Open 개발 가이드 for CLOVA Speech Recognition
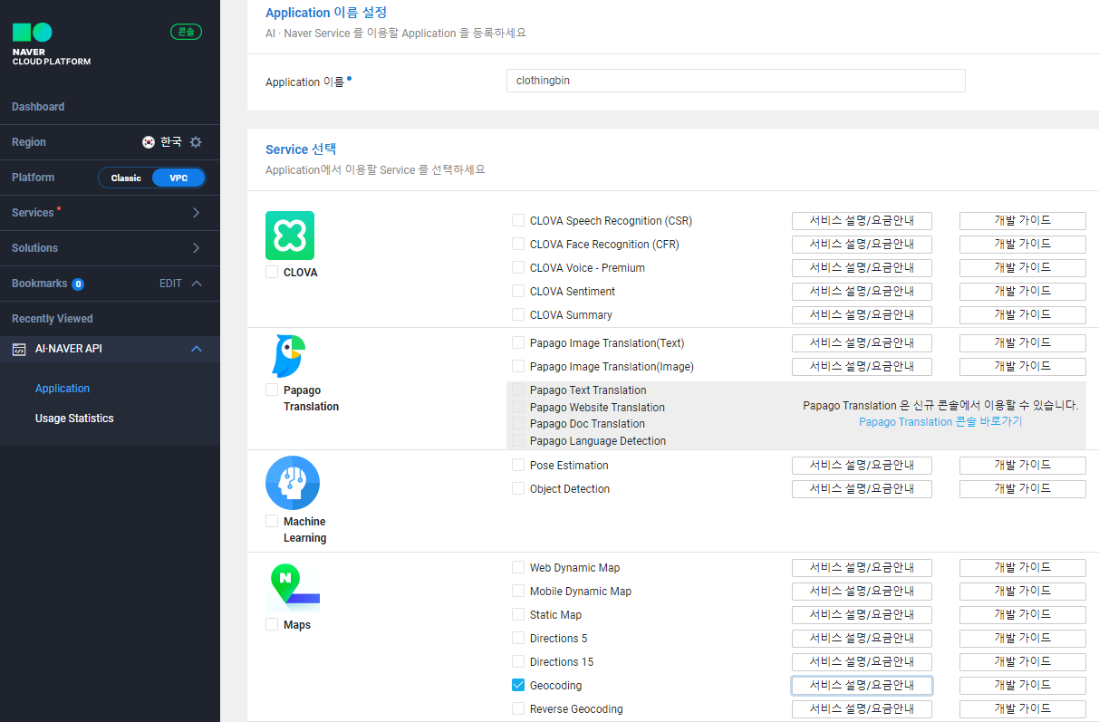The width and height of the screenshot is (1099, 722). [x=1022, y=220]
